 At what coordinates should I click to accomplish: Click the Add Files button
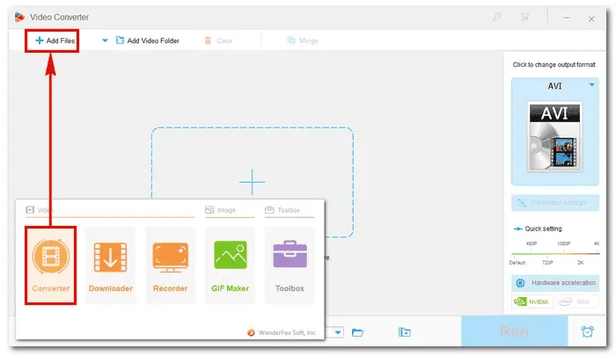[55, 40]
